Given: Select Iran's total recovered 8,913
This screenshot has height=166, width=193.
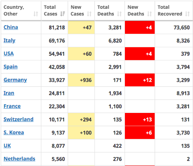Looking at the screenshot, I should click(183, 93).
